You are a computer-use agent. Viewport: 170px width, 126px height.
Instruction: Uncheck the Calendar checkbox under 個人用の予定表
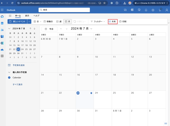coord(9,78)
